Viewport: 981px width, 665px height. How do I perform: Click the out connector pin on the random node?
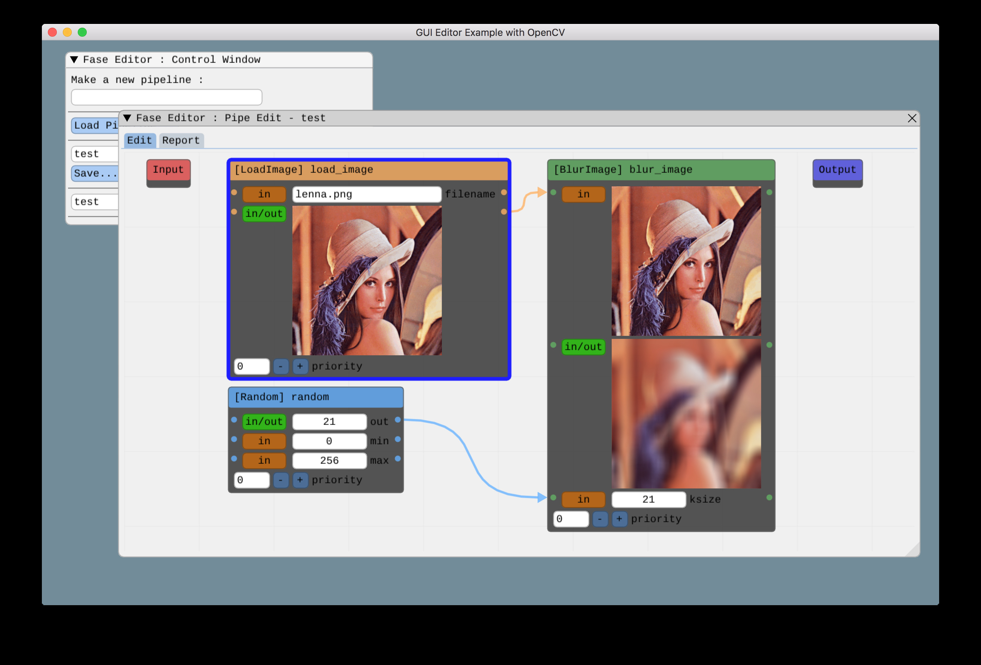point(398,420)
